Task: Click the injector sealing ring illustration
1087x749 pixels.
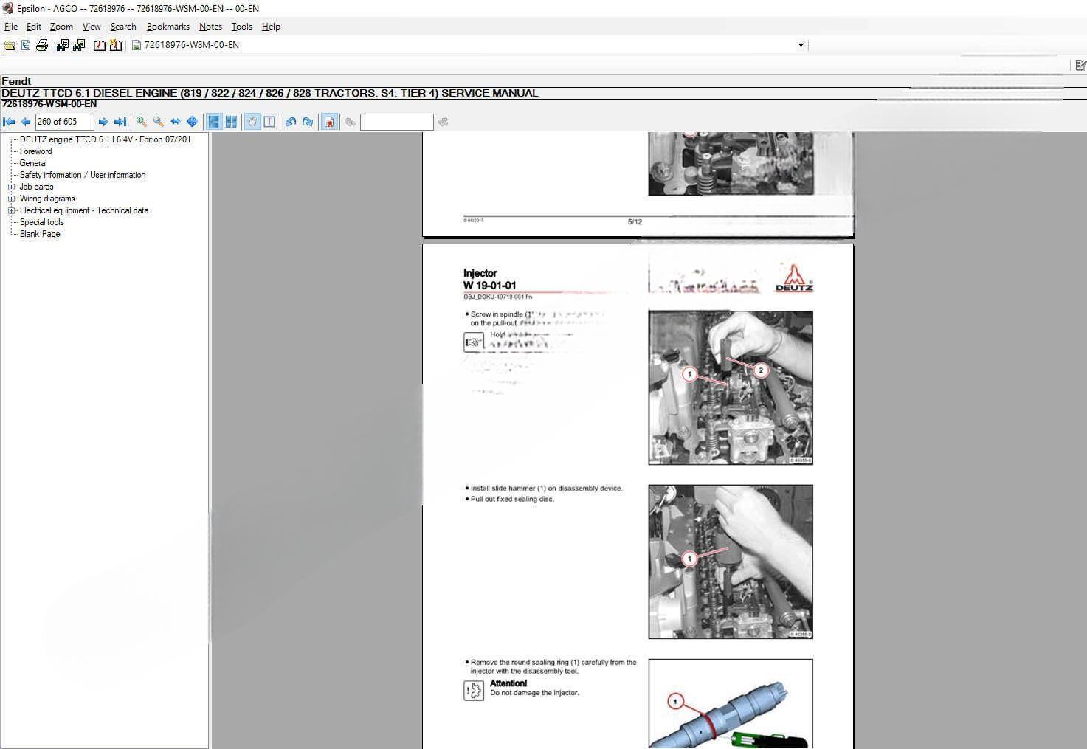Action: 731,704
